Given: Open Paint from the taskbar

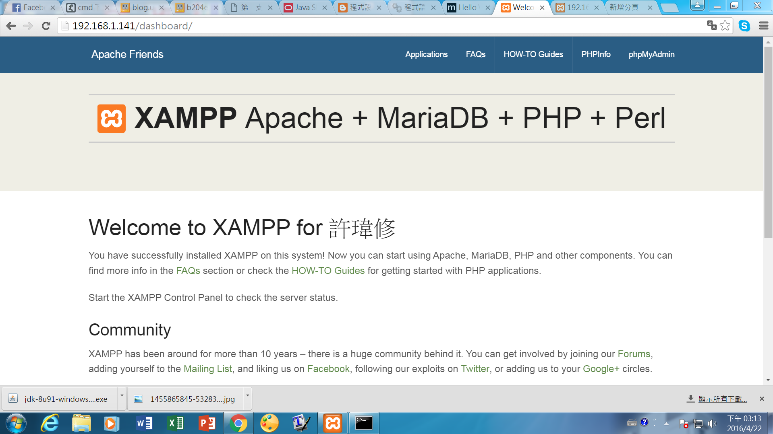Looking at the screenshot, I should coord(269,423).
